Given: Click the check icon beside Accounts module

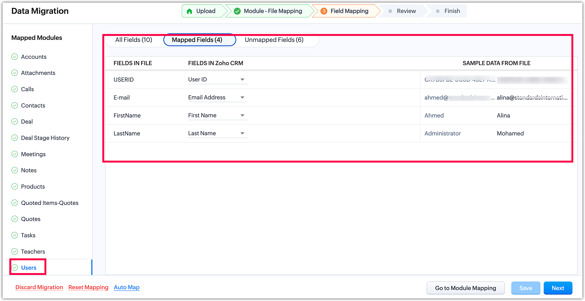Looking at the screenshot, I should [x=14, y=57].
